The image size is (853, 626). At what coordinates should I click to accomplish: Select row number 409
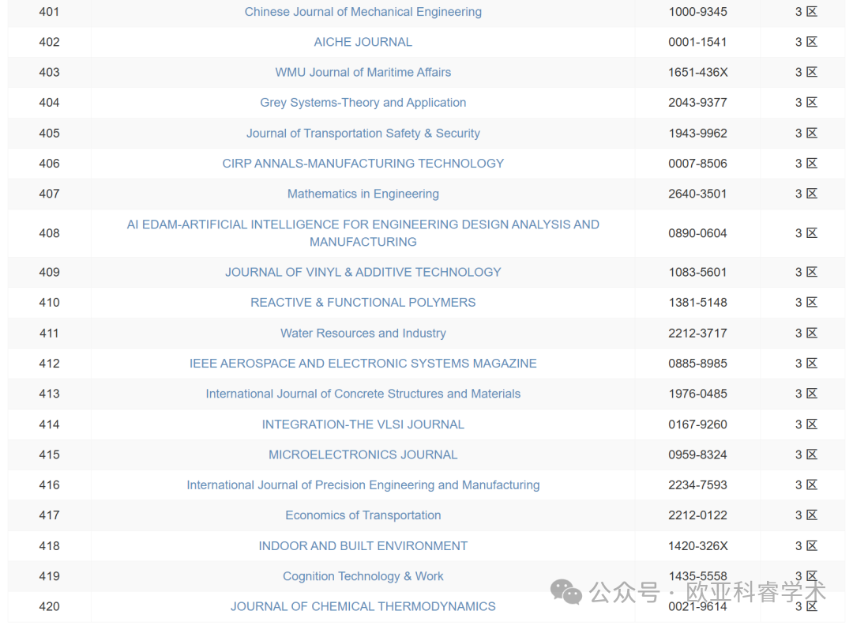[49, 272]
